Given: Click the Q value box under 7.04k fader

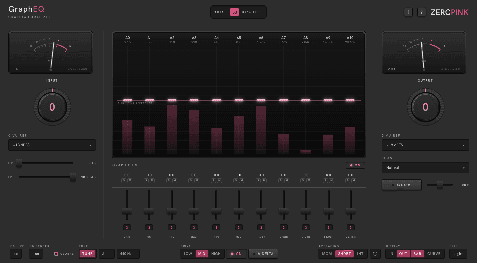Looking at the screenshot, I should pyautogui.click(x=306, y=227).
